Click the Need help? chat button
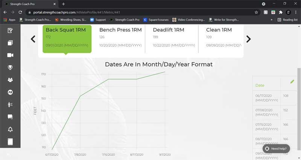301x160 pixels. [276, 148]
